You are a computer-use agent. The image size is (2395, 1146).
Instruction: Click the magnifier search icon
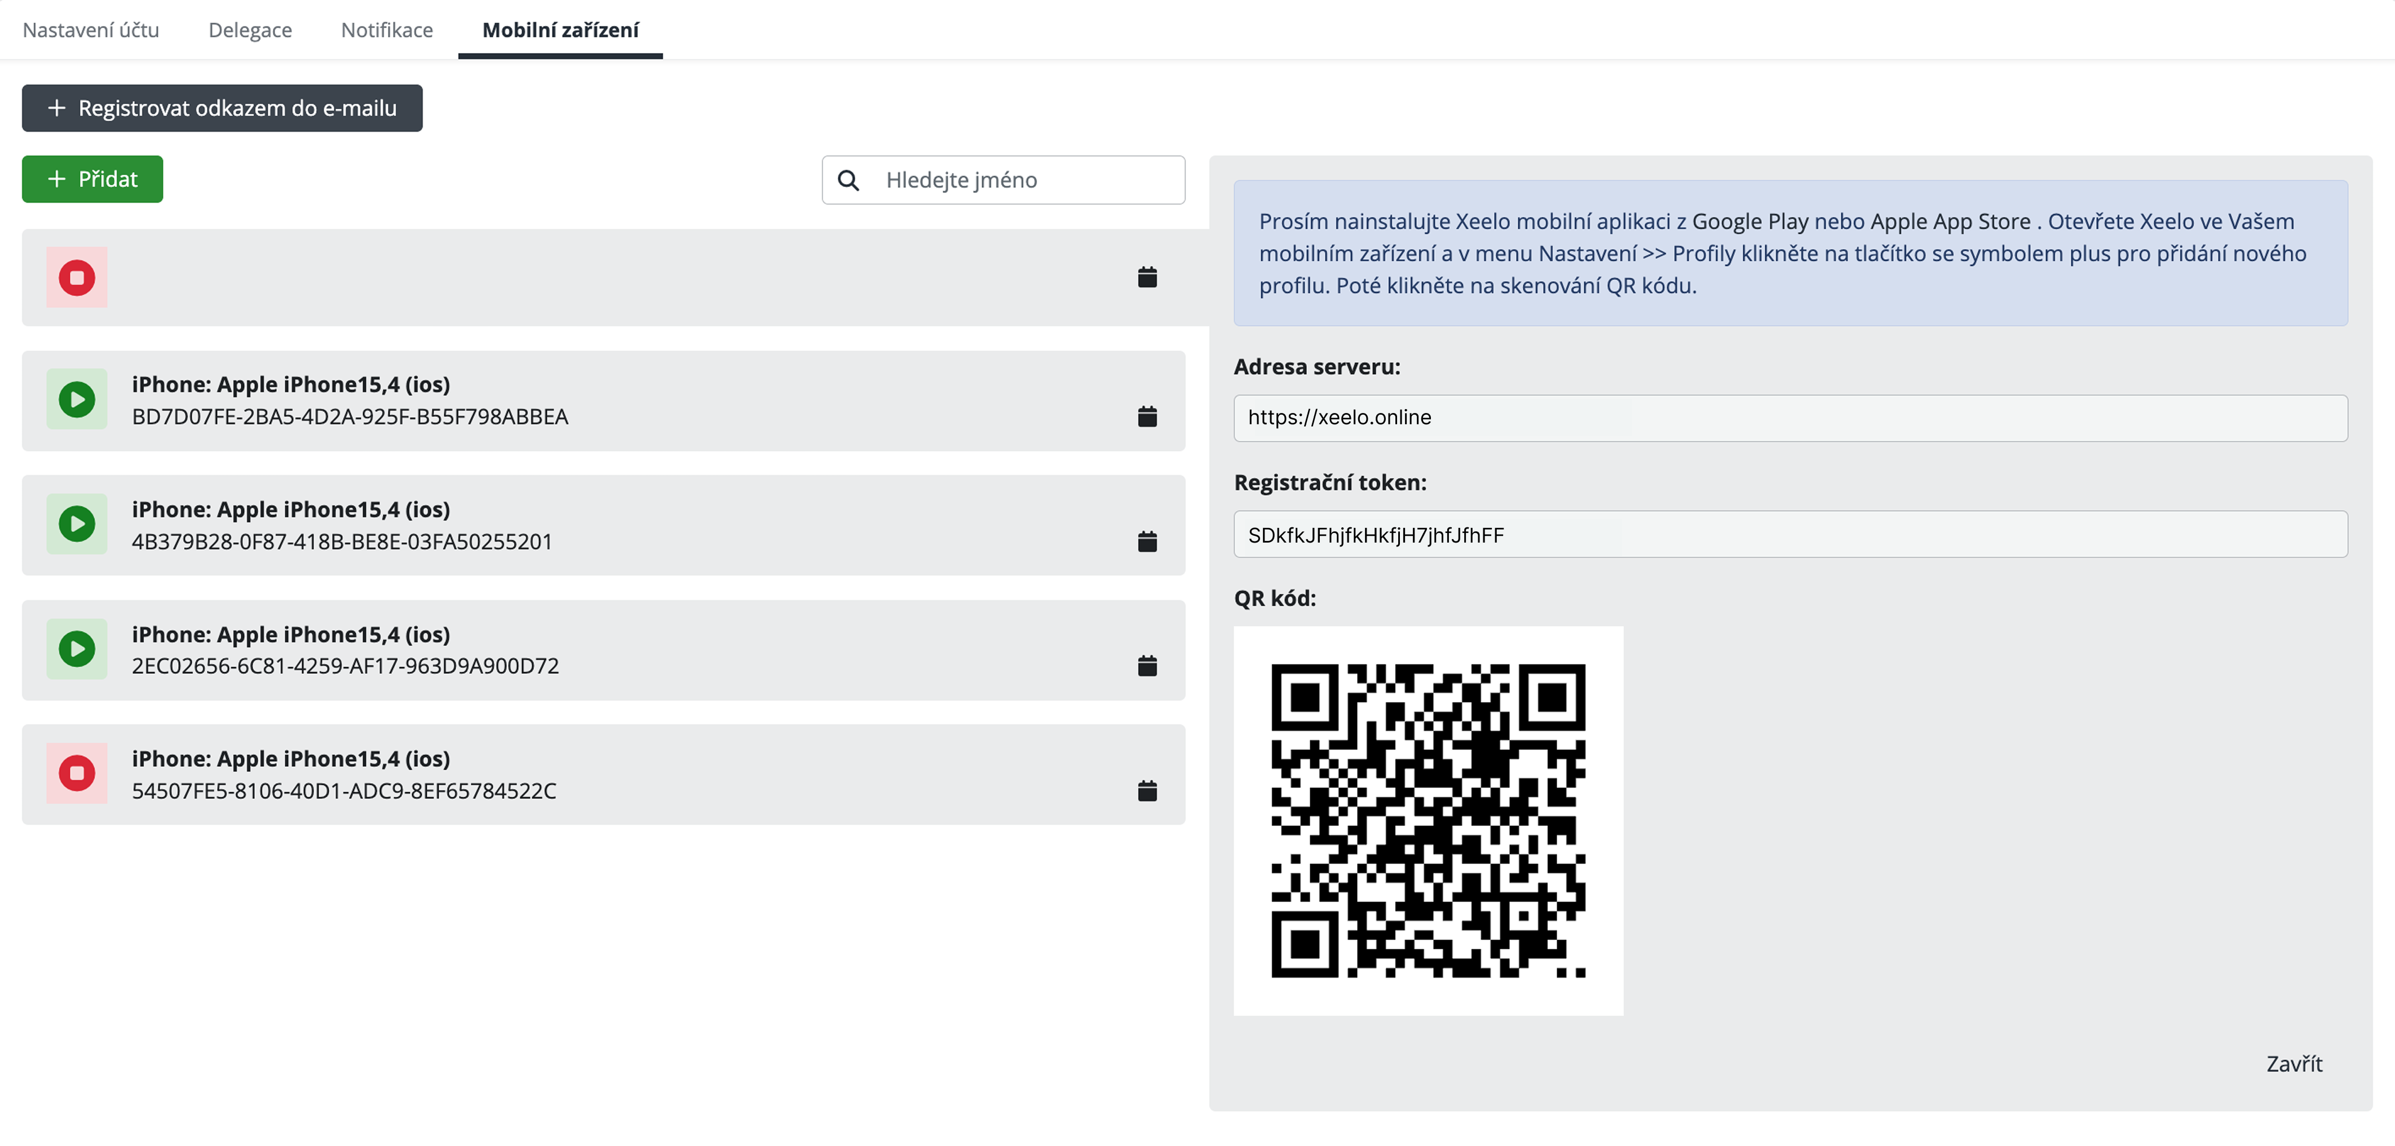[848, 180]
